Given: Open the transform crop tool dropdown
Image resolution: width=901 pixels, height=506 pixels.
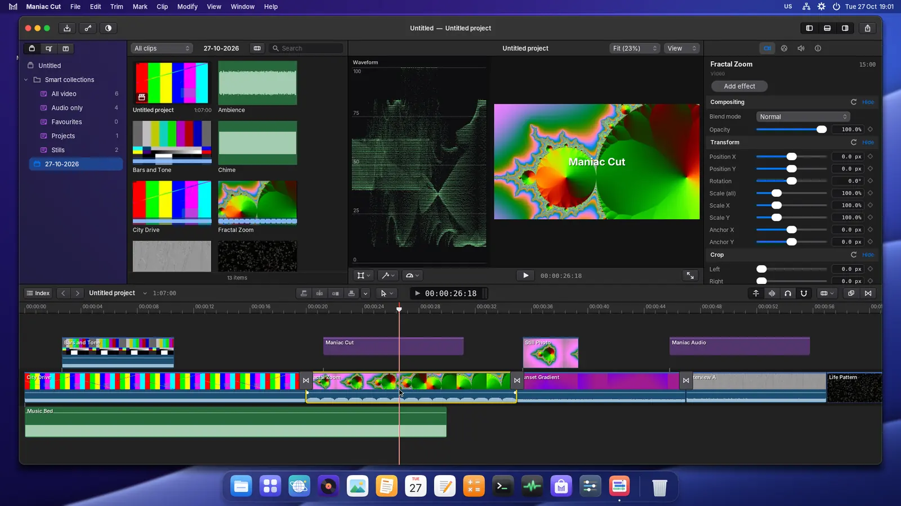Looking at the screenshot, I should coord(364,275).
